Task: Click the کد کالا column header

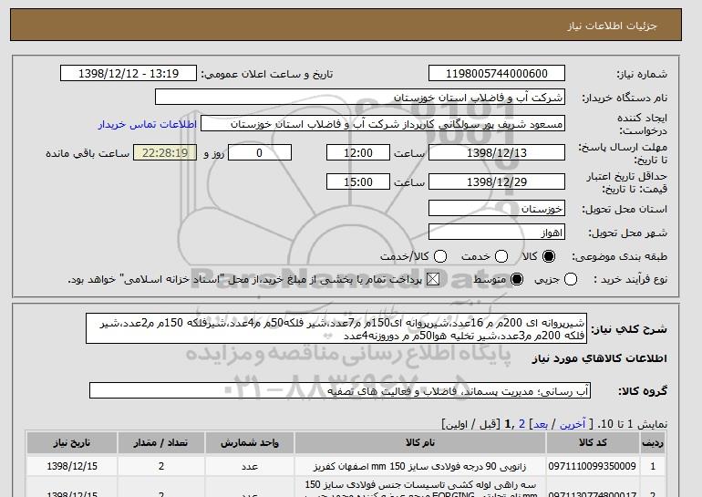Action: click(x=593, y=443)
